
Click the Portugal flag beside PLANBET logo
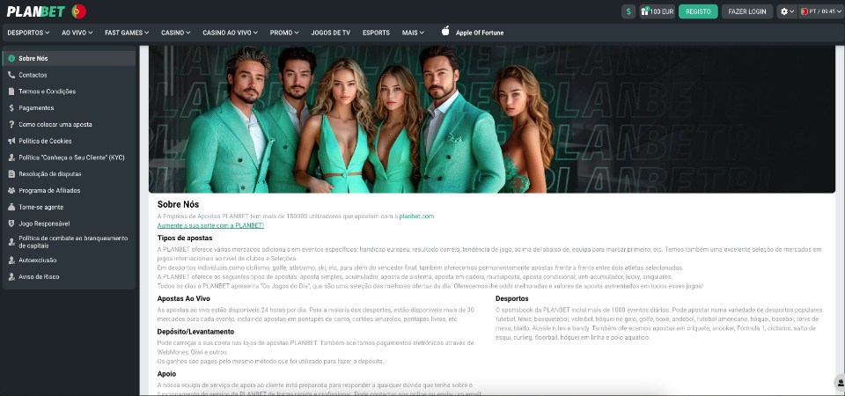(x=78, y=11)
